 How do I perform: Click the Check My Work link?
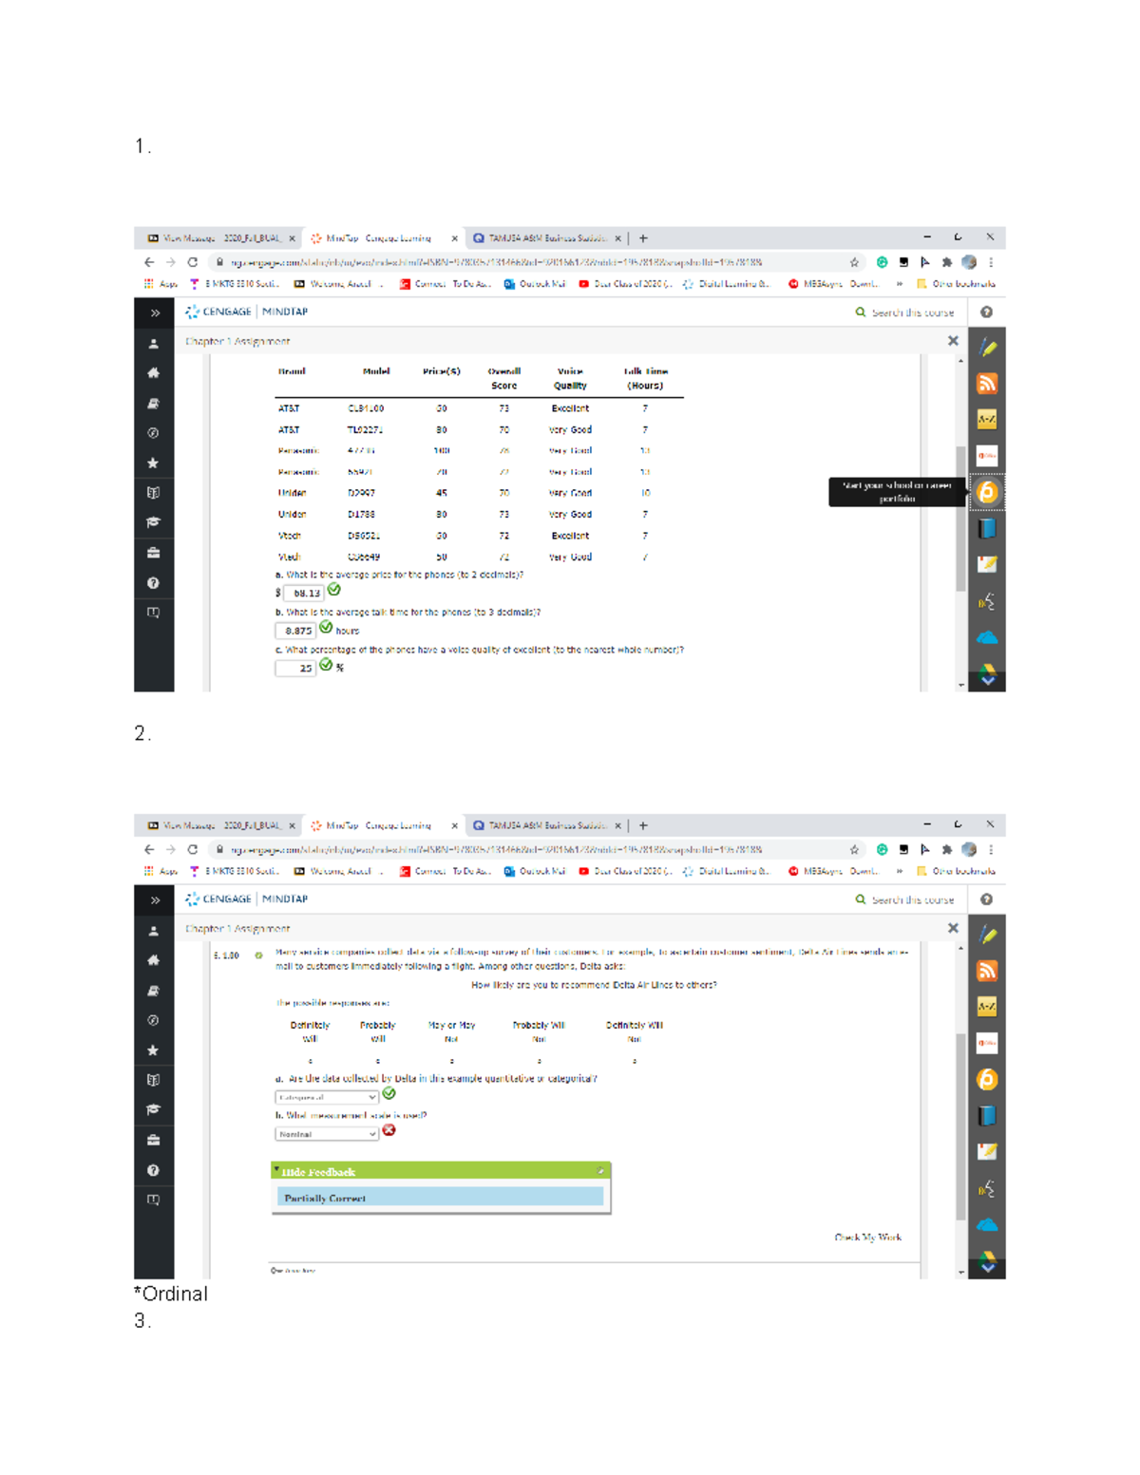[867, 1237]
